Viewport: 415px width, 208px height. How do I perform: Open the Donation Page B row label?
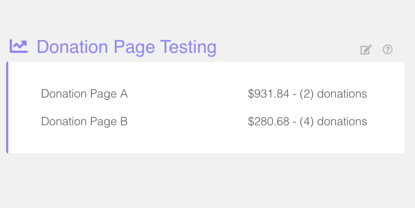click(84, 122)
